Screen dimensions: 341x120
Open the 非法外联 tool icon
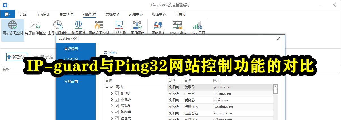[119, 27]
